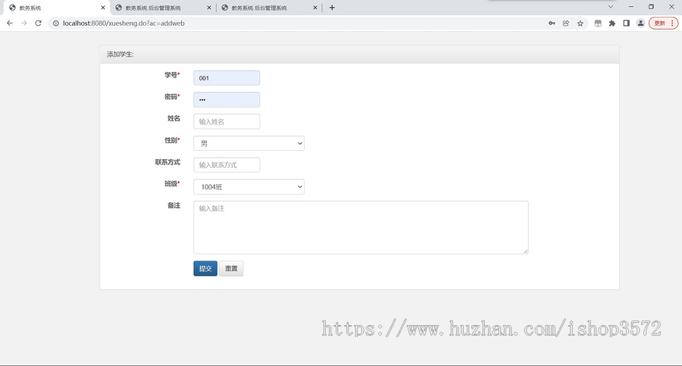Click the 输入联系方式 contact field

click(227, 165)
